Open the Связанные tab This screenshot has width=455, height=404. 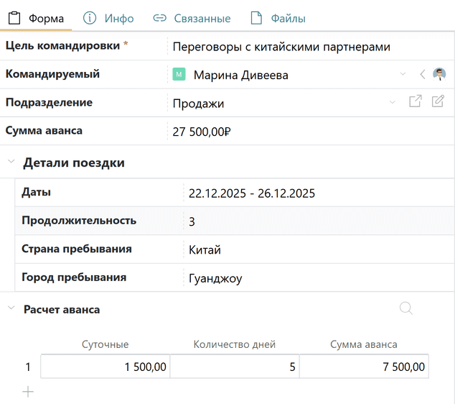[x=192, y=18]
